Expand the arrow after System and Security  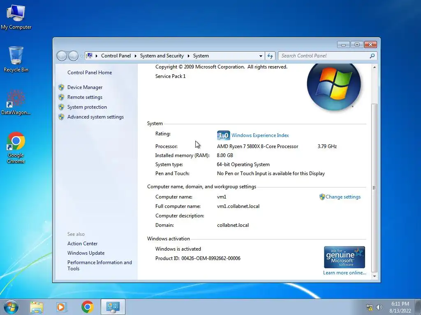pos(188,56)
